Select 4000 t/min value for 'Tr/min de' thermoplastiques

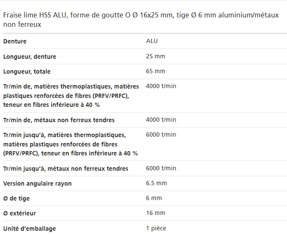[x=161, y=86]
